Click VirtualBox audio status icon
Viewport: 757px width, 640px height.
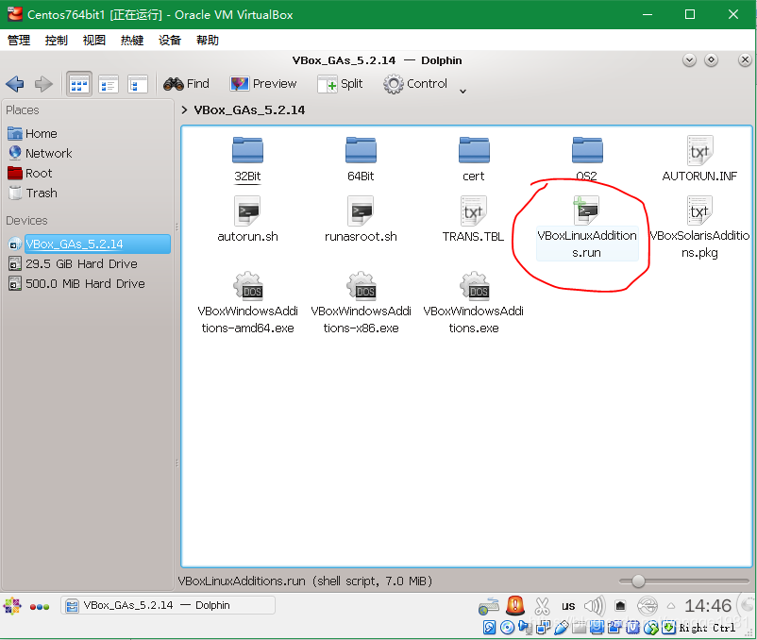[x=524, y=628]
